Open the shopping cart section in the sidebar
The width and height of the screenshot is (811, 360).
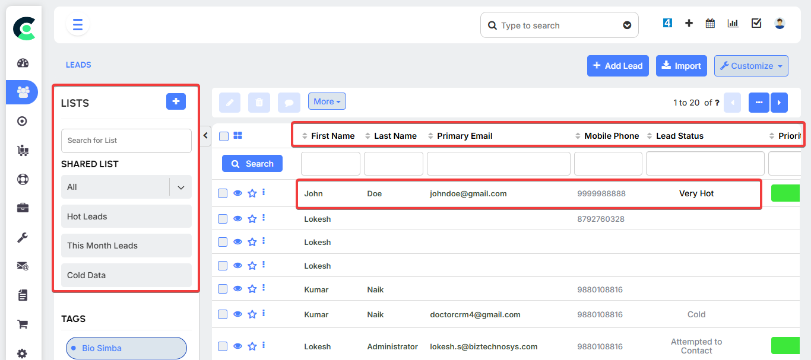tap(22, 324)
